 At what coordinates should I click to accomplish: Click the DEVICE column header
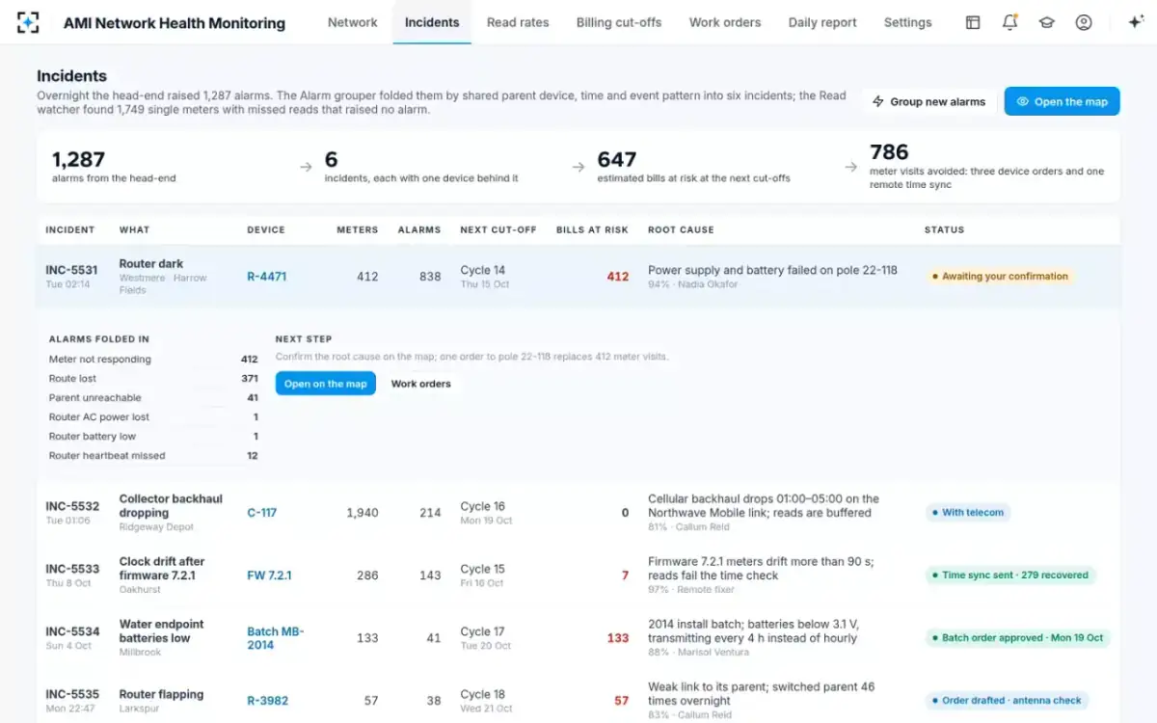[266, 230]
